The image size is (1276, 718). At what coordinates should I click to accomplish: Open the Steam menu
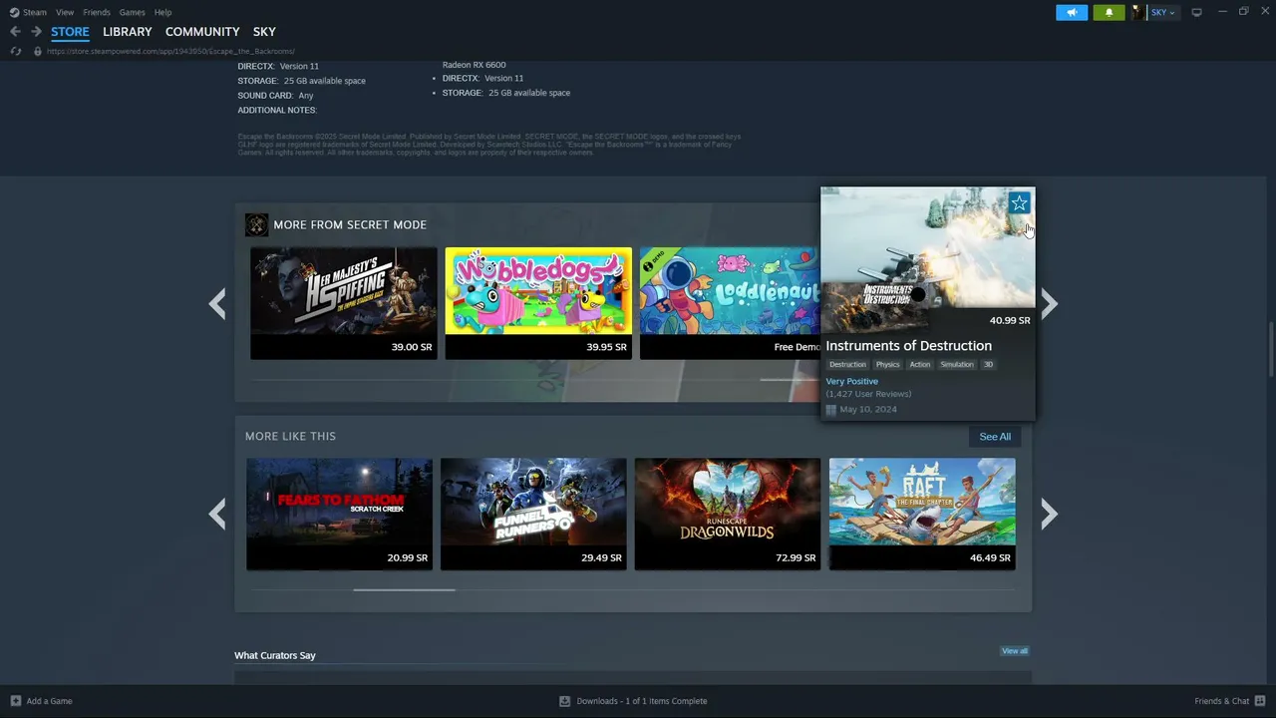(35, 12)
